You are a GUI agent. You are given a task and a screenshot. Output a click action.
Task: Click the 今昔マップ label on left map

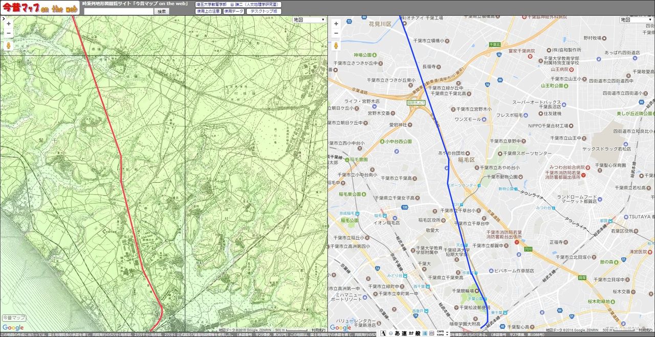[14, 318]
